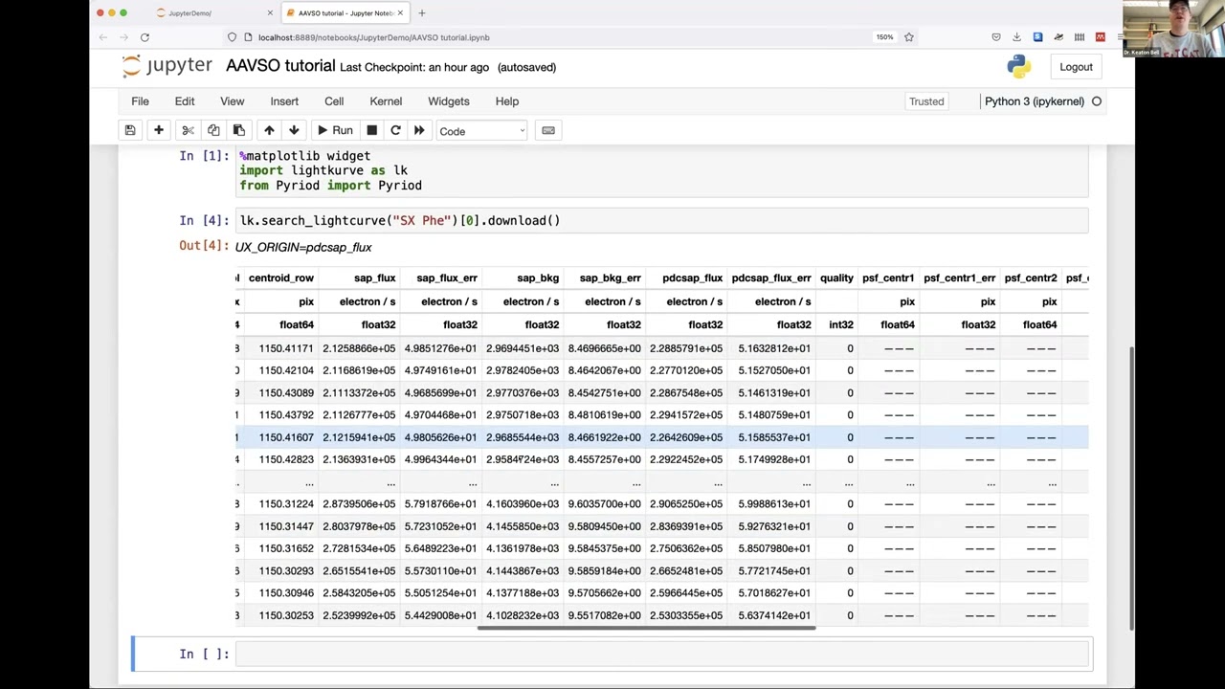Paste cells below icon
The height and width of the screenshot is (689, 1225).
pos(239,130)
